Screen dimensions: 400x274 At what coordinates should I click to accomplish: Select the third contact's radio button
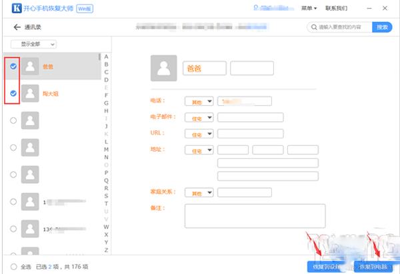click(13, 120)
